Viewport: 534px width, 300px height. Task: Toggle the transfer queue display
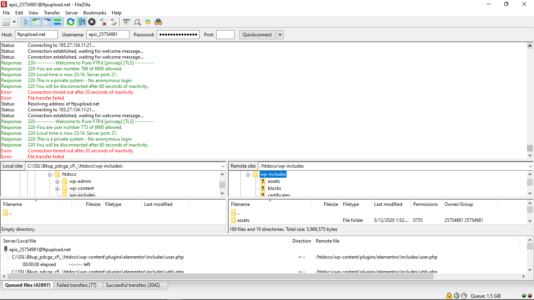(57, 22)
